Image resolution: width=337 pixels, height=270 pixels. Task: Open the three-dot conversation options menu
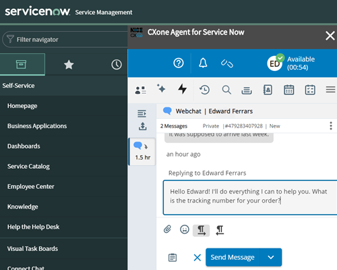(331, 126)
